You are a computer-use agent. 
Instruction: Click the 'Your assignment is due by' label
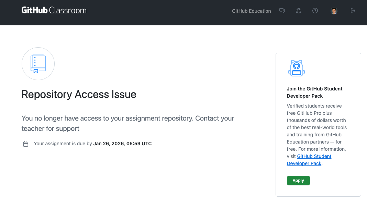point(63,144)
